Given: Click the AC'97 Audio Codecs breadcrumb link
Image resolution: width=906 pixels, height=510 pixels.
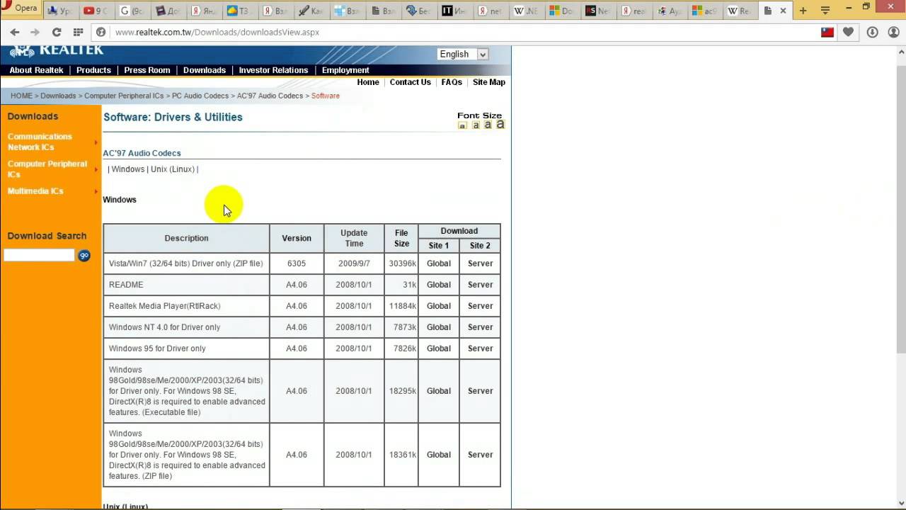Looking at the screenshot, I should [270, 96].
